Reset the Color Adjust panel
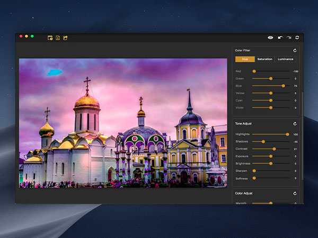 295,194
